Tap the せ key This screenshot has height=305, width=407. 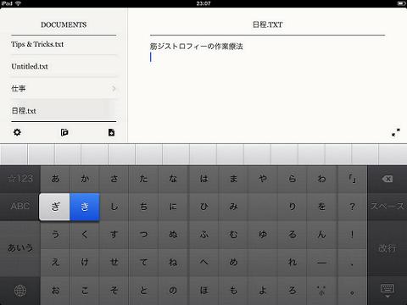[114, 262]
